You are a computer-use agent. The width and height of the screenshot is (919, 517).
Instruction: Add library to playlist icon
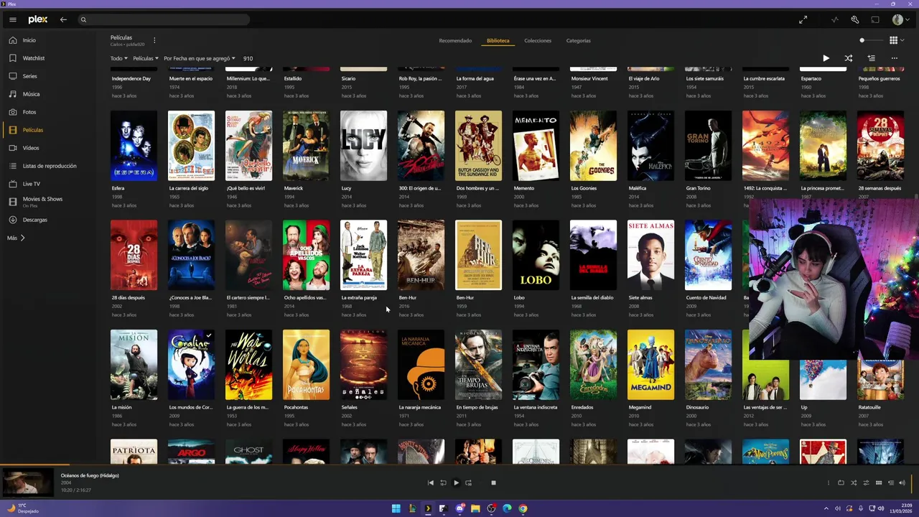click(x=871, y=58)
